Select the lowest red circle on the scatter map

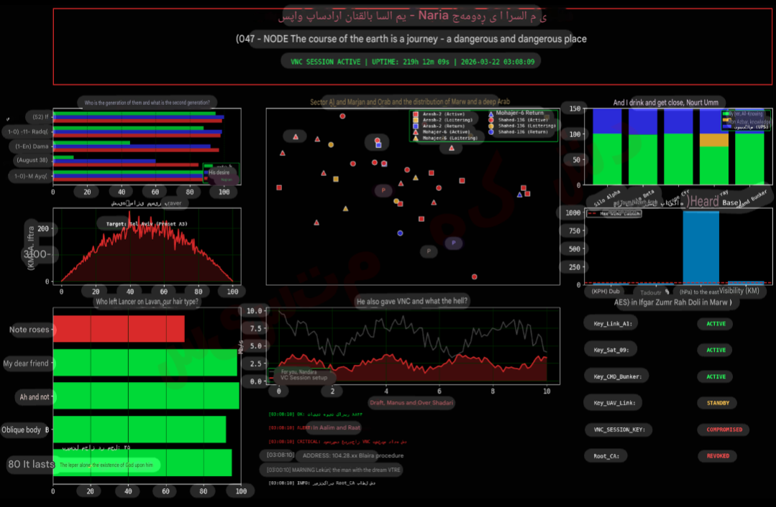coord(475,276)
